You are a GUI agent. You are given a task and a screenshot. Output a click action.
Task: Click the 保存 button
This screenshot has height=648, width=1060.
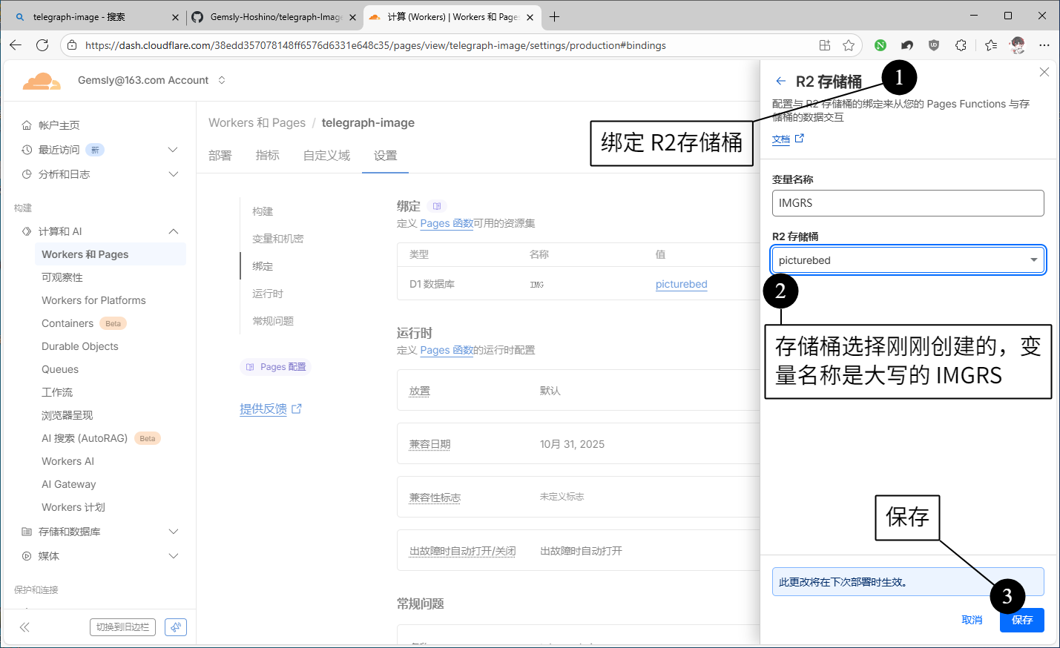(1021, 620)
